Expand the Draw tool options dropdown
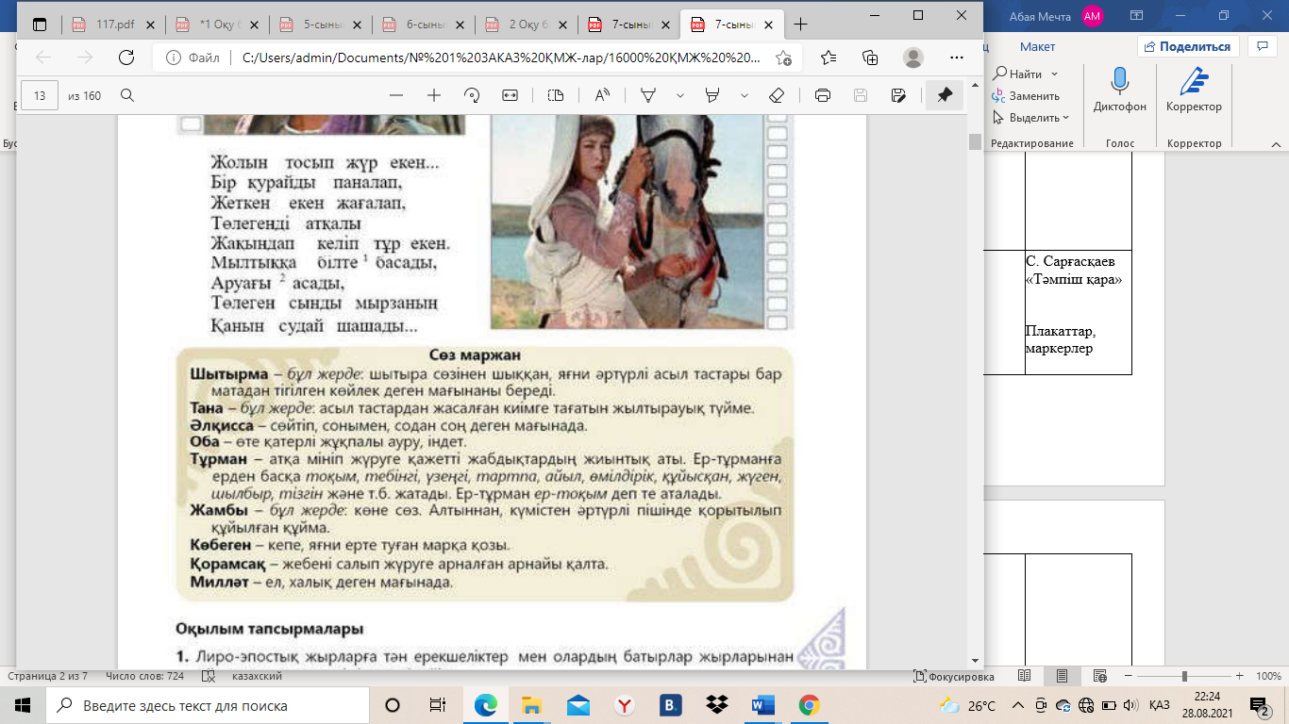 679,95
